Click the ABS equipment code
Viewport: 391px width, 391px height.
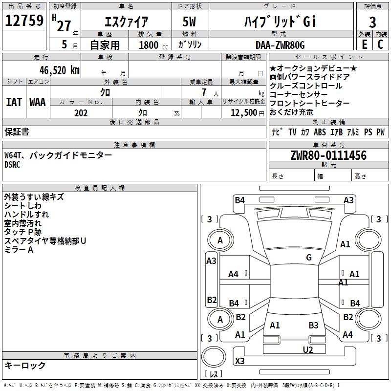click(x=320, y=132)
